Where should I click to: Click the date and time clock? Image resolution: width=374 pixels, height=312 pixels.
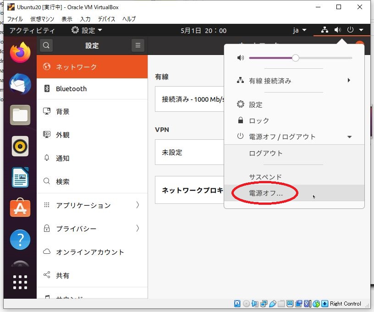(203, 31)
